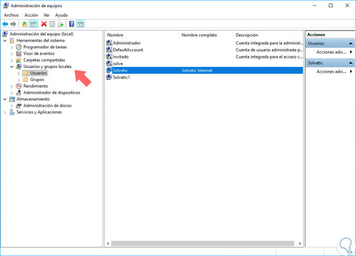
Task: Select the Administrador user account
Action: click(127, 43)
